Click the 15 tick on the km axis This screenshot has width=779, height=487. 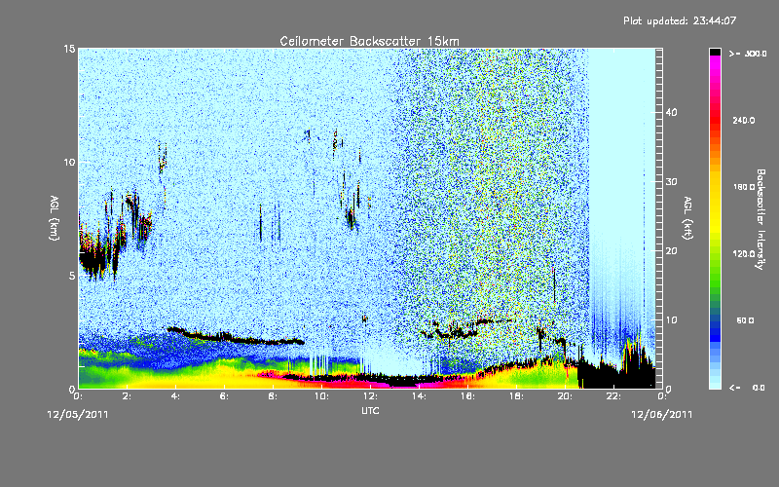point(68,49)
